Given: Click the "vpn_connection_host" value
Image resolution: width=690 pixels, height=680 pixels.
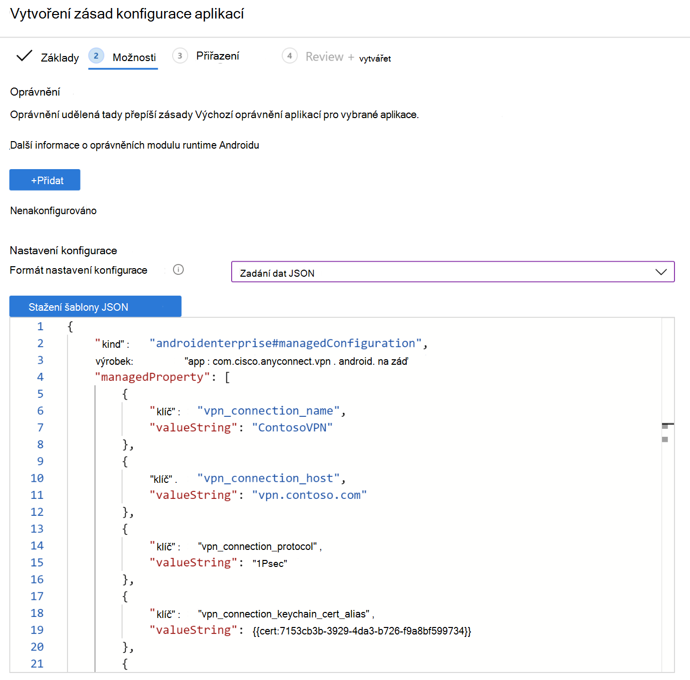Looking at the screenshot, I should tap(269, 479).
